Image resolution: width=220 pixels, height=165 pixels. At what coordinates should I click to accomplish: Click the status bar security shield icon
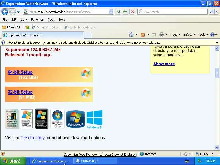(x=3, y=154)
